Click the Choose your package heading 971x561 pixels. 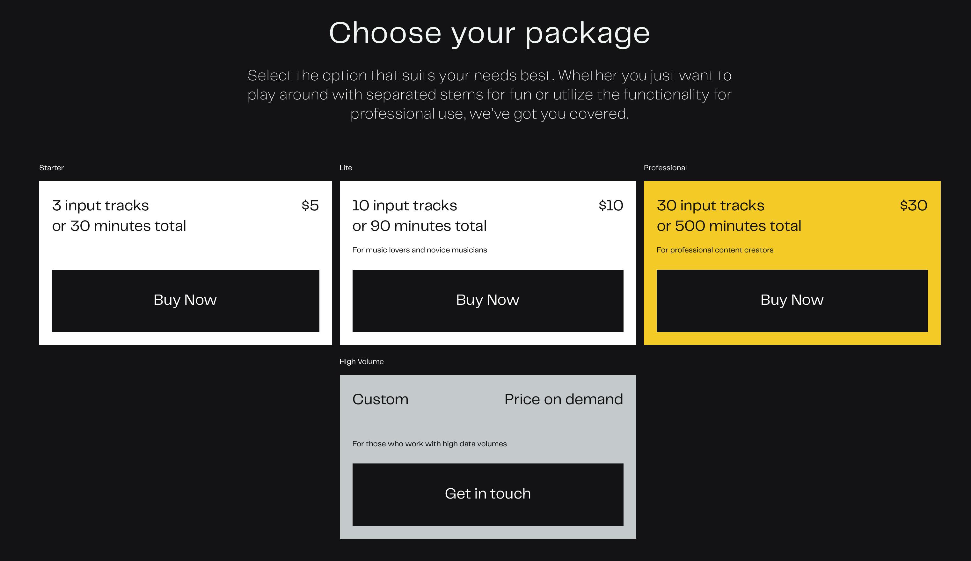489,33
